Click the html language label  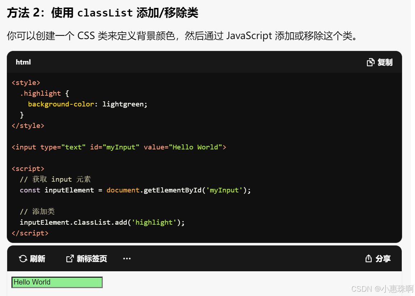click(x=23, y=62)
